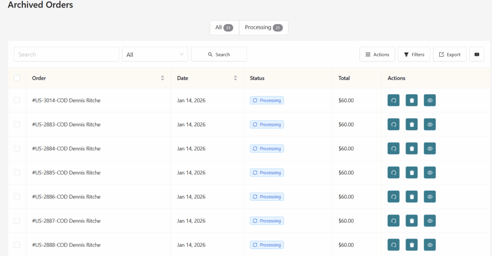Check the select-all checkbox in header
This screenshot has height=256, width=492.
click(17, 78)
